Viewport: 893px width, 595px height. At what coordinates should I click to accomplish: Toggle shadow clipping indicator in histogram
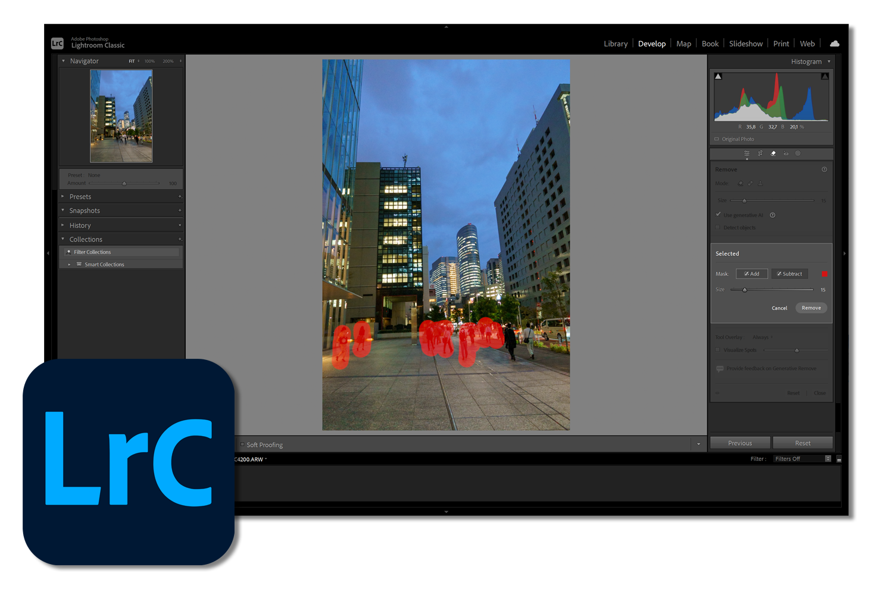[x=718, y=76]
